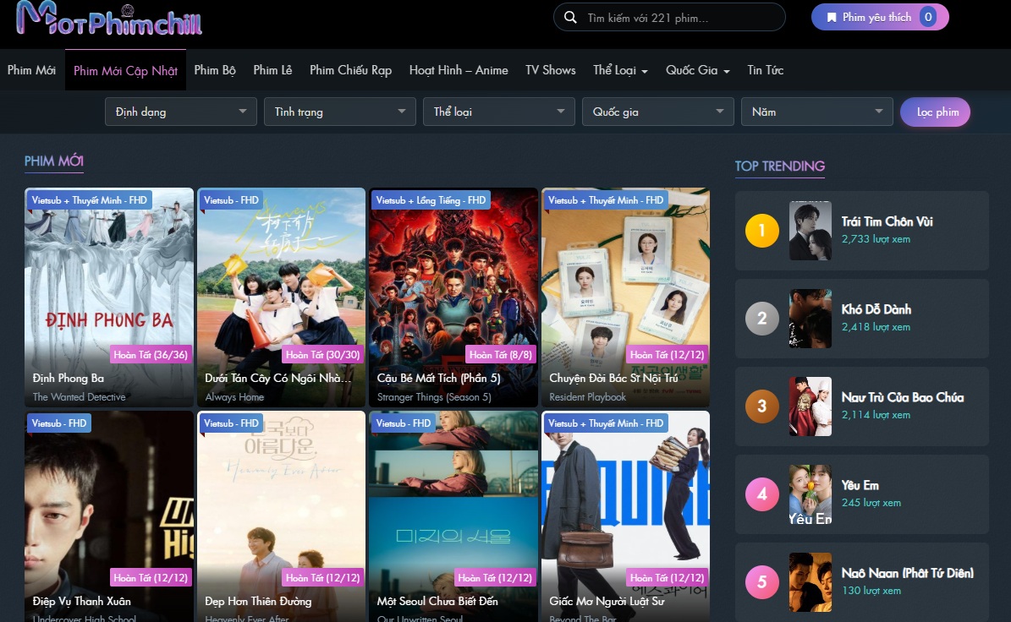The height and width of the screenshot is (622, 1011).
Task: Open the Định dạng filter dropdown
Action: coord(181,112)
